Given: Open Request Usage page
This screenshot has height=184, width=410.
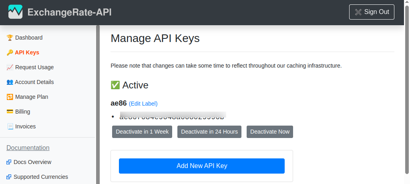Looking at the screenshot, I should click(34, 68).
